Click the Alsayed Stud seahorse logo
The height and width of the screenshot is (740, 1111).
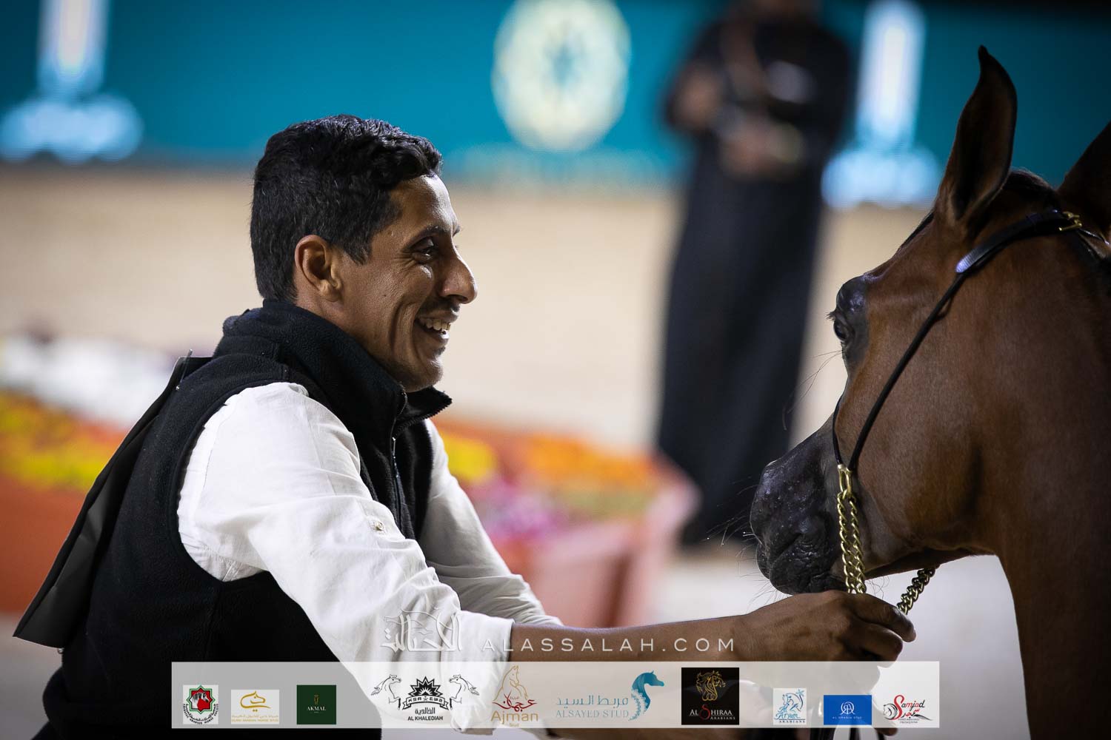[610, 699]
